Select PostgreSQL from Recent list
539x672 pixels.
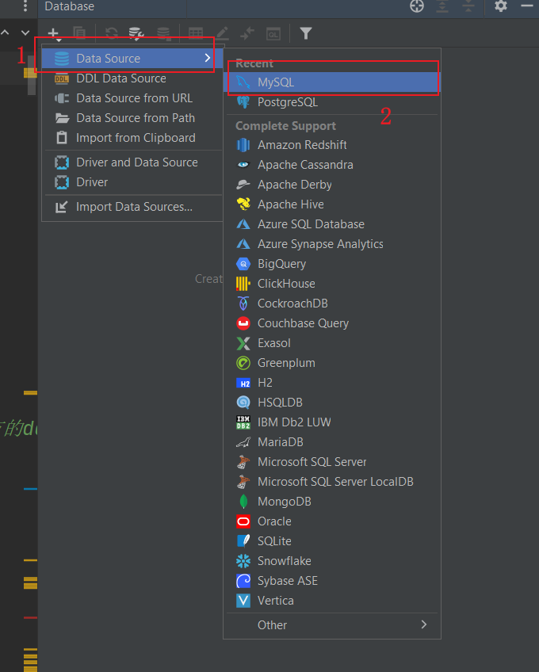(332, 102)
